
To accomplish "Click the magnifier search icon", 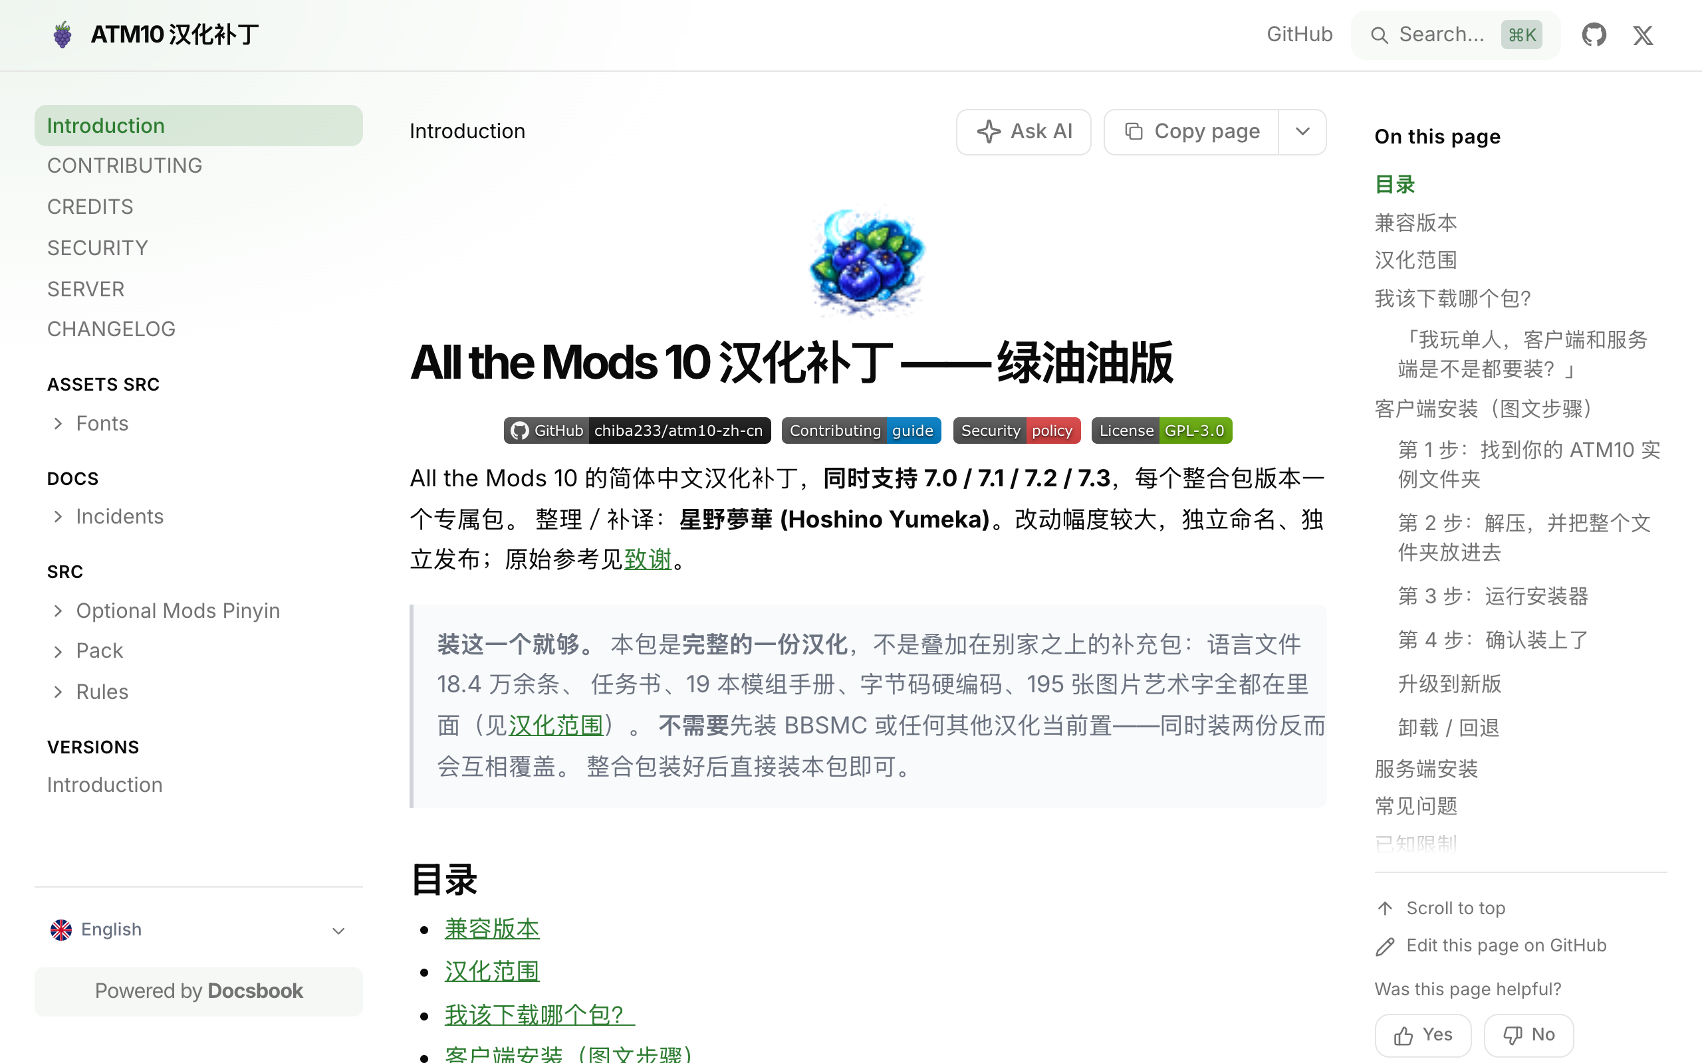I will pyautogui.click(x=1379, y=35).
